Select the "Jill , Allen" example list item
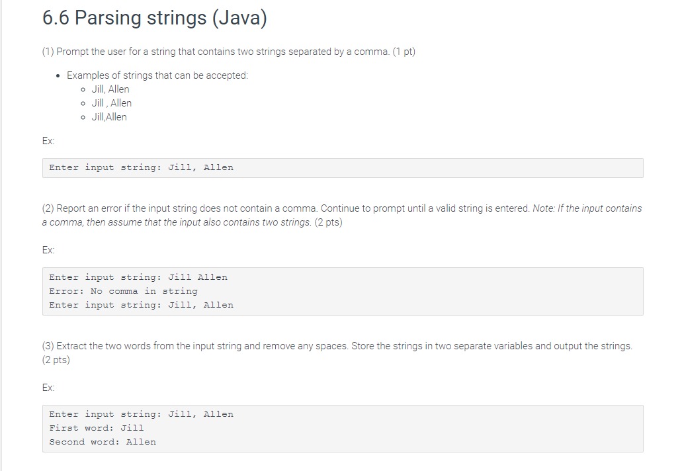 click(x=111, y=103)
